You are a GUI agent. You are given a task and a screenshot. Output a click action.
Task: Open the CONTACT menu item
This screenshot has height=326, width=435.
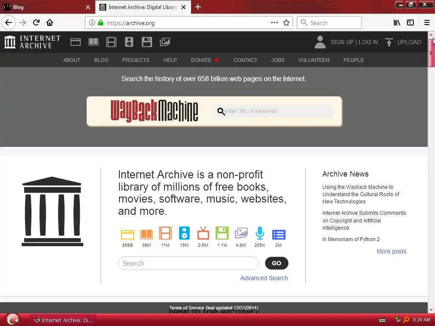[x=246, y=60]
